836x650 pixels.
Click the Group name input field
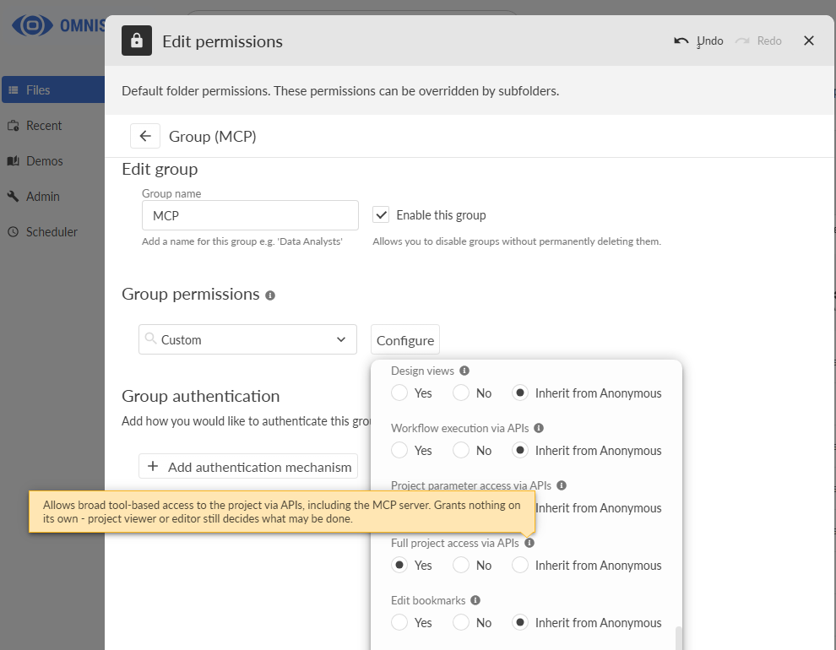click(250, 215)
